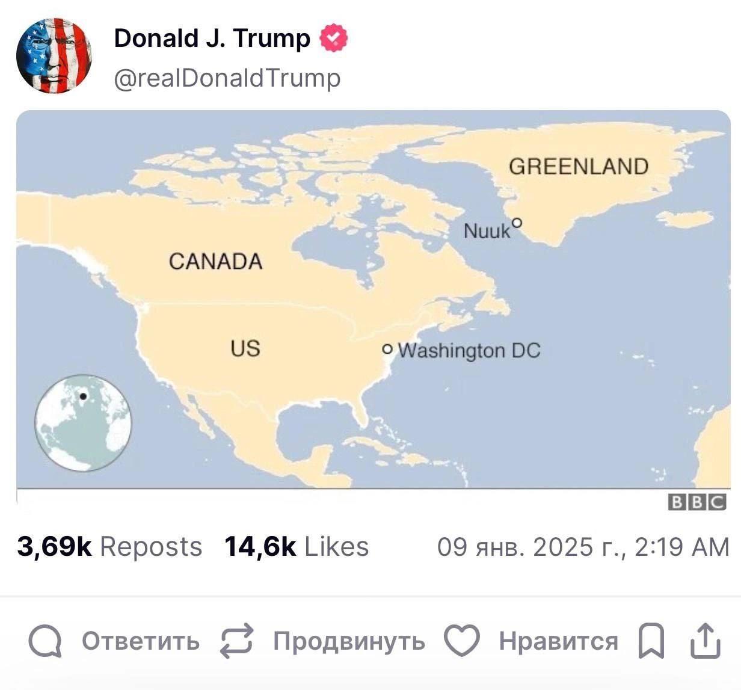Image resolution: width=741 pixels, height=690 pixels.
Task: Open the @realDonaldTrump handle link
Action: click(227, 78)
